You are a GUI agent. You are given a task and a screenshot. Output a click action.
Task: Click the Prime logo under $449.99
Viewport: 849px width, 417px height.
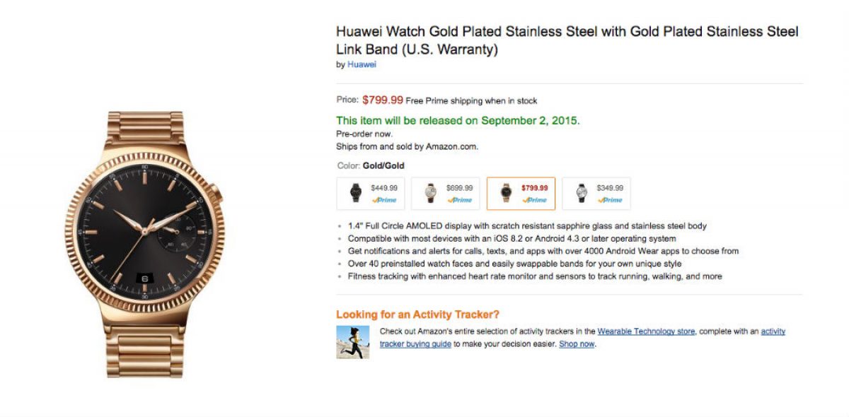(x=384, y=200)
